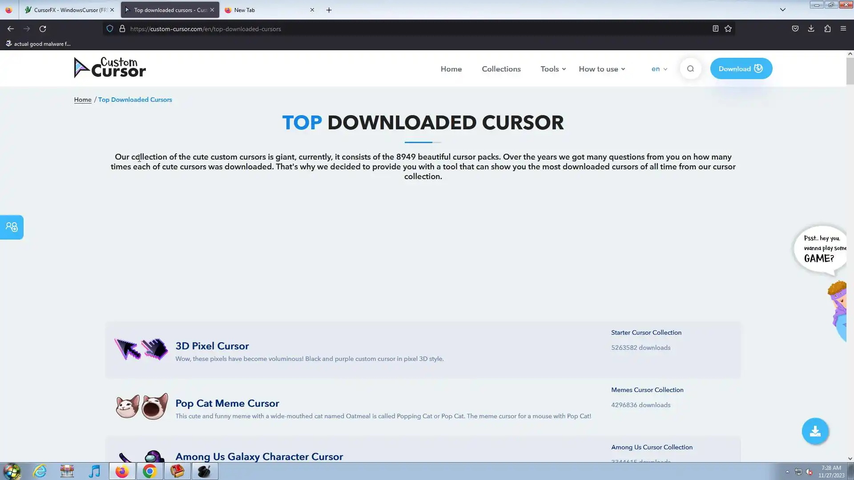The height and width of the screenshot is (480, 854).
Task: Reload the page with the refresh icon
Action: 43,29
